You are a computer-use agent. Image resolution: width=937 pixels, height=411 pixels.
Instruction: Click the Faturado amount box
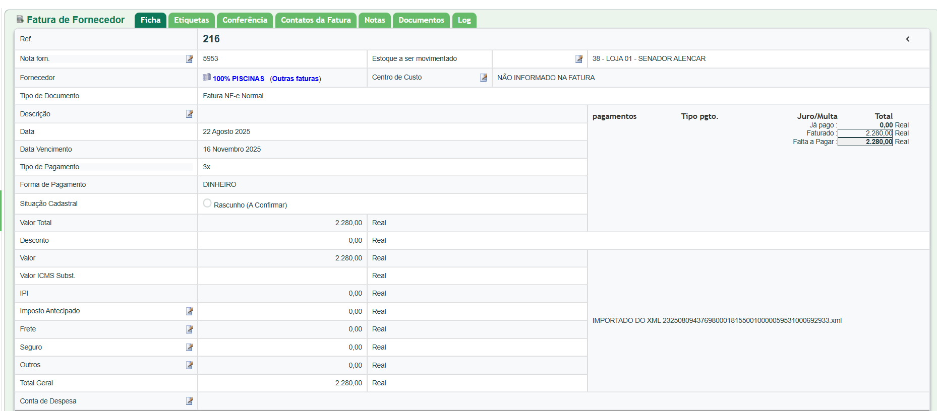pos(865,133)
